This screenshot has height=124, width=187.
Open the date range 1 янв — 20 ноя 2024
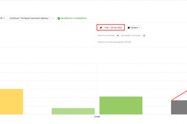[111, 28]
